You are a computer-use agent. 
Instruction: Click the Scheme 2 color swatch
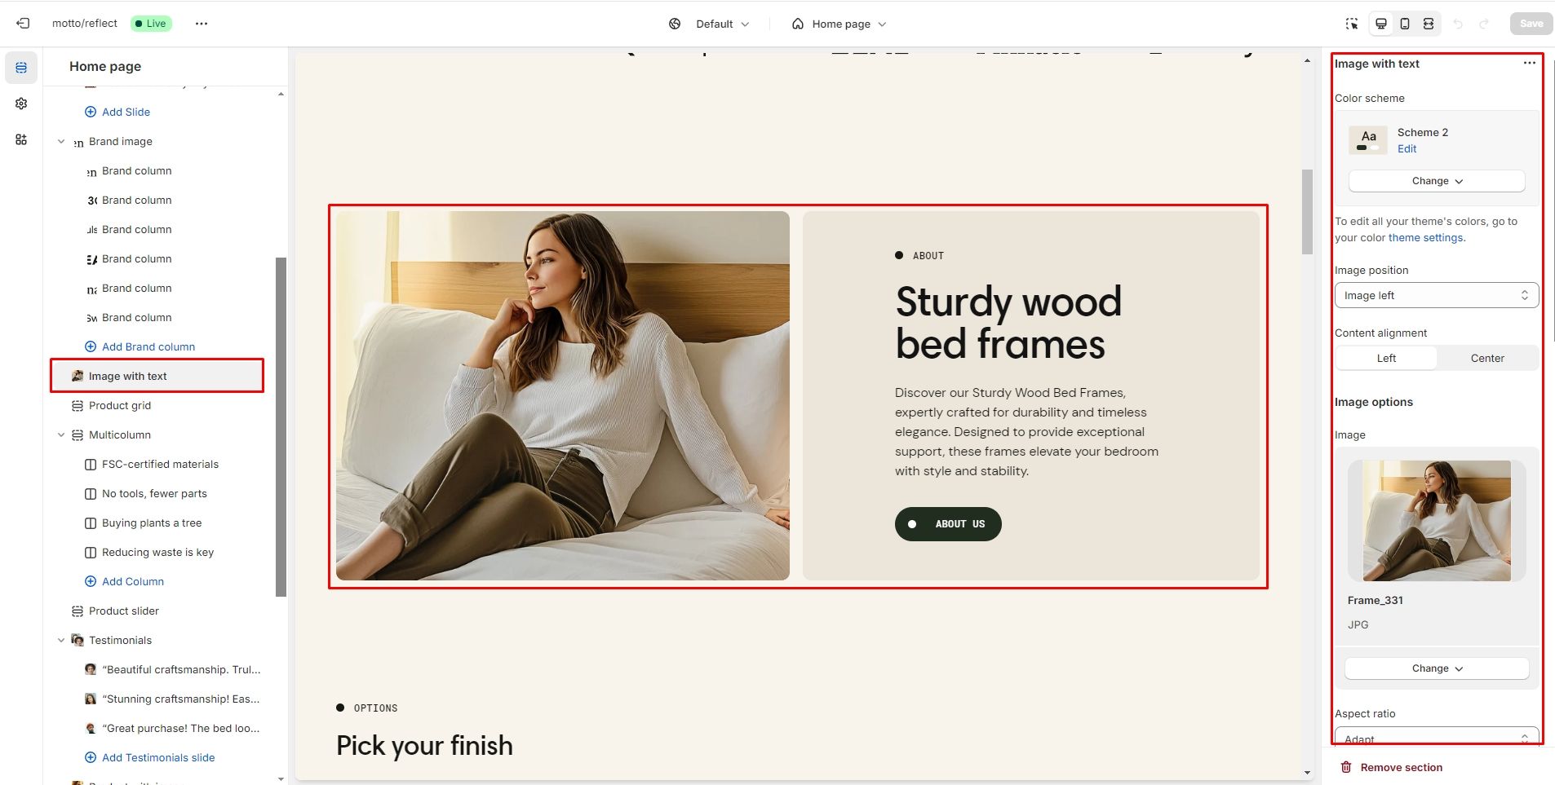coord(1368,140)
